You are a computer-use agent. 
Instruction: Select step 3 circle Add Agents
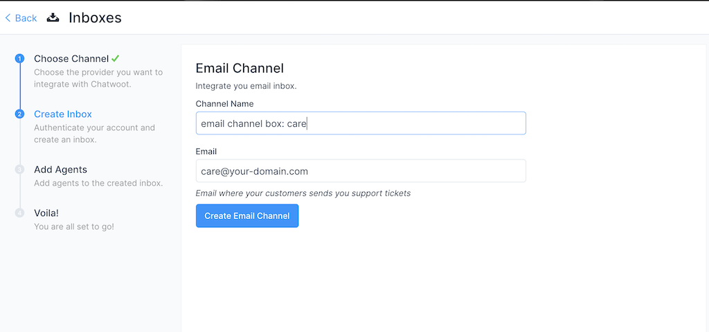pos(19,169)
